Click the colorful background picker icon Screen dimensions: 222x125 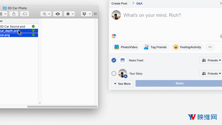pyautogui.click(x=114, y=36)
